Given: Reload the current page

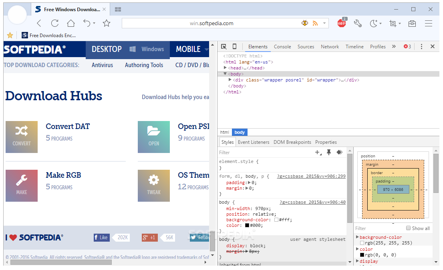Looking at the screenshot, I should [55, 23].
